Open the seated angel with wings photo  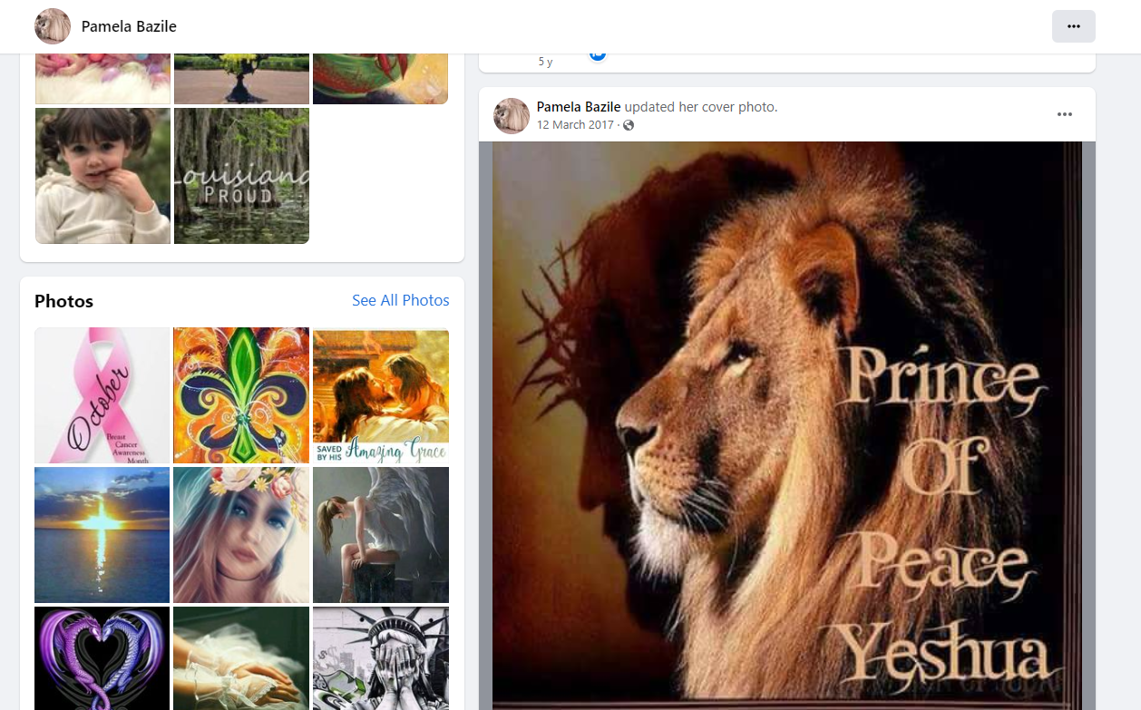[x=381, y=535]
